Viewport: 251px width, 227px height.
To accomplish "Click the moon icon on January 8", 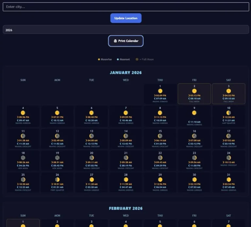I will pyautogui.click(x=160, y=113).
